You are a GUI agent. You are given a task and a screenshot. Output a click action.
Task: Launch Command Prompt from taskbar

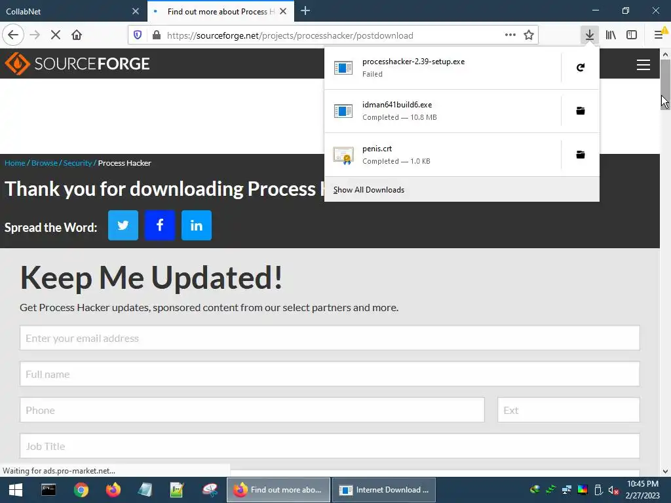48,490
